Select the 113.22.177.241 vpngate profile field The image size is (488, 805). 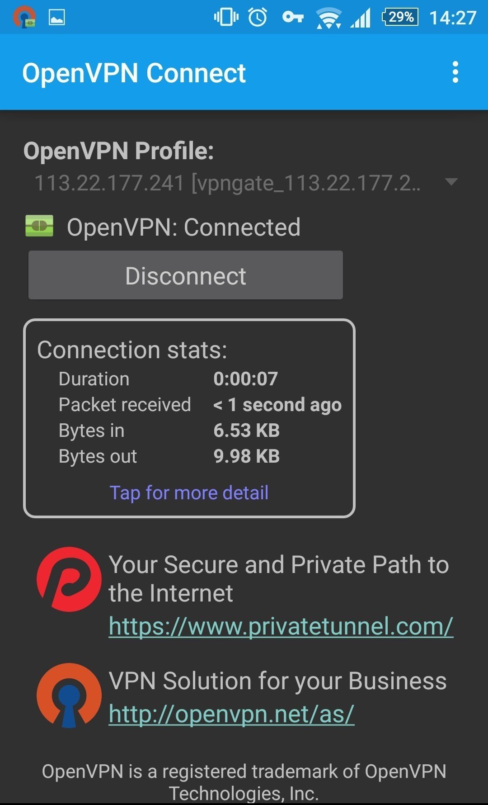click(x=227, y=183)
